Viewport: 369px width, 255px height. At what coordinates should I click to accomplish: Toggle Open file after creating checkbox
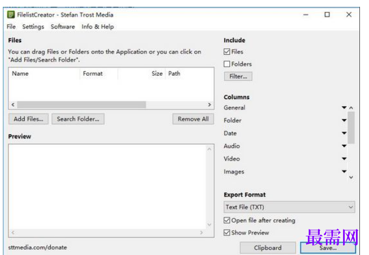click(x=227, y=220)
